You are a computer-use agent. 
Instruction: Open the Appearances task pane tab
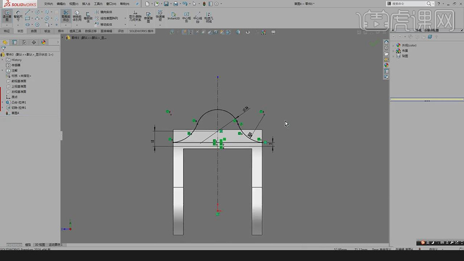click(386, 65)
